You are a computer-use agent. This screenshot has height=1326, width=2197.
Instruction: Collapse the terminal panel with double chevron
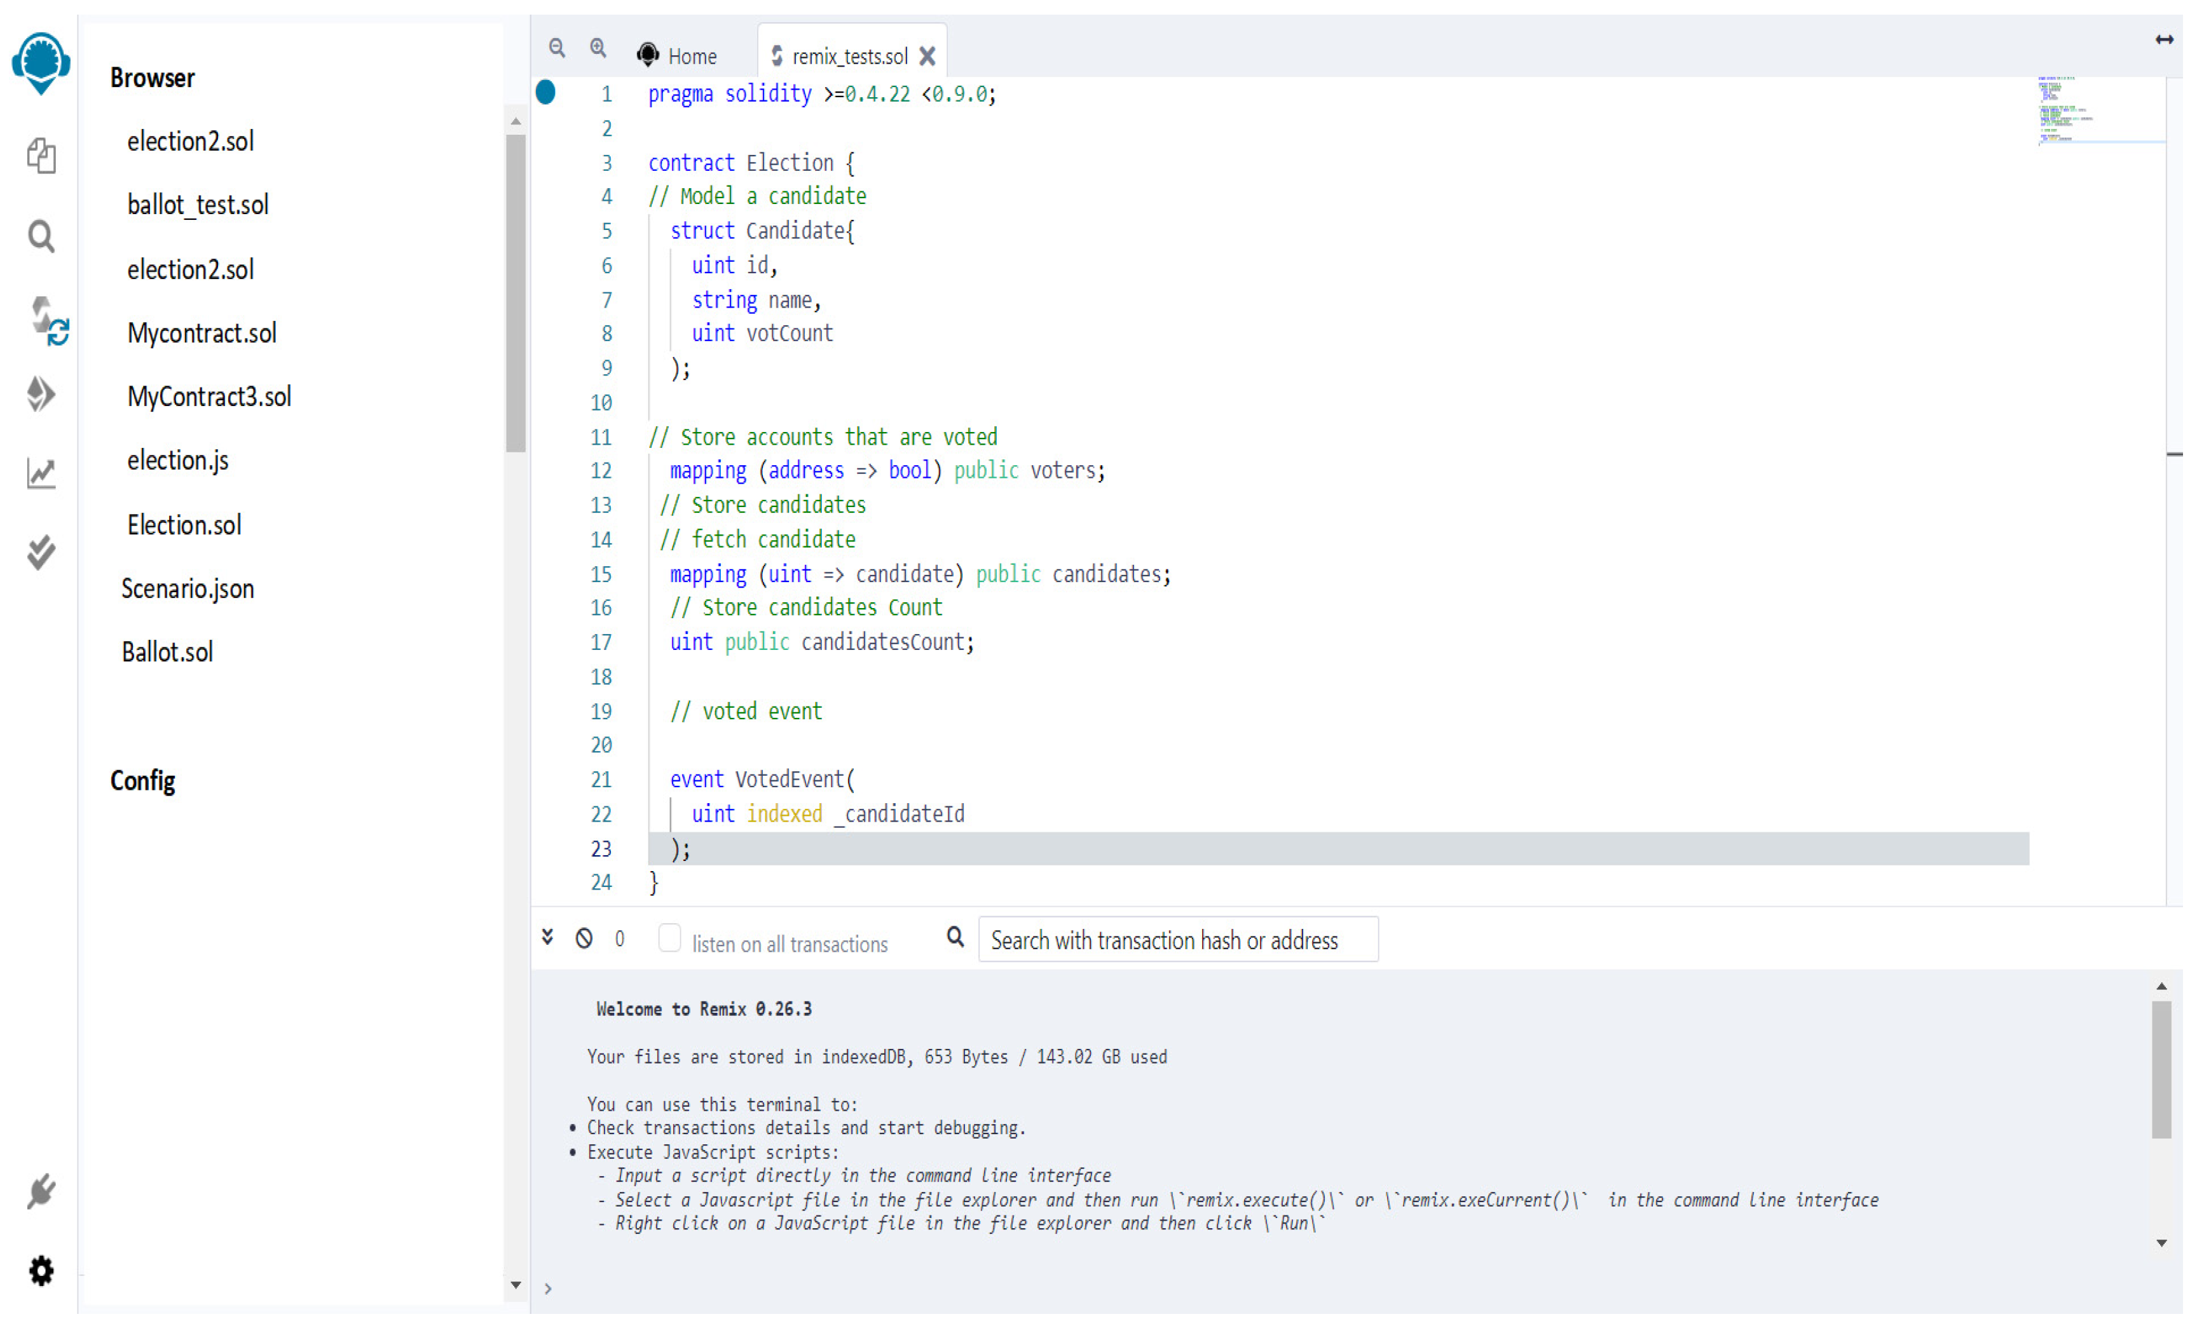[x=547, y=937]
